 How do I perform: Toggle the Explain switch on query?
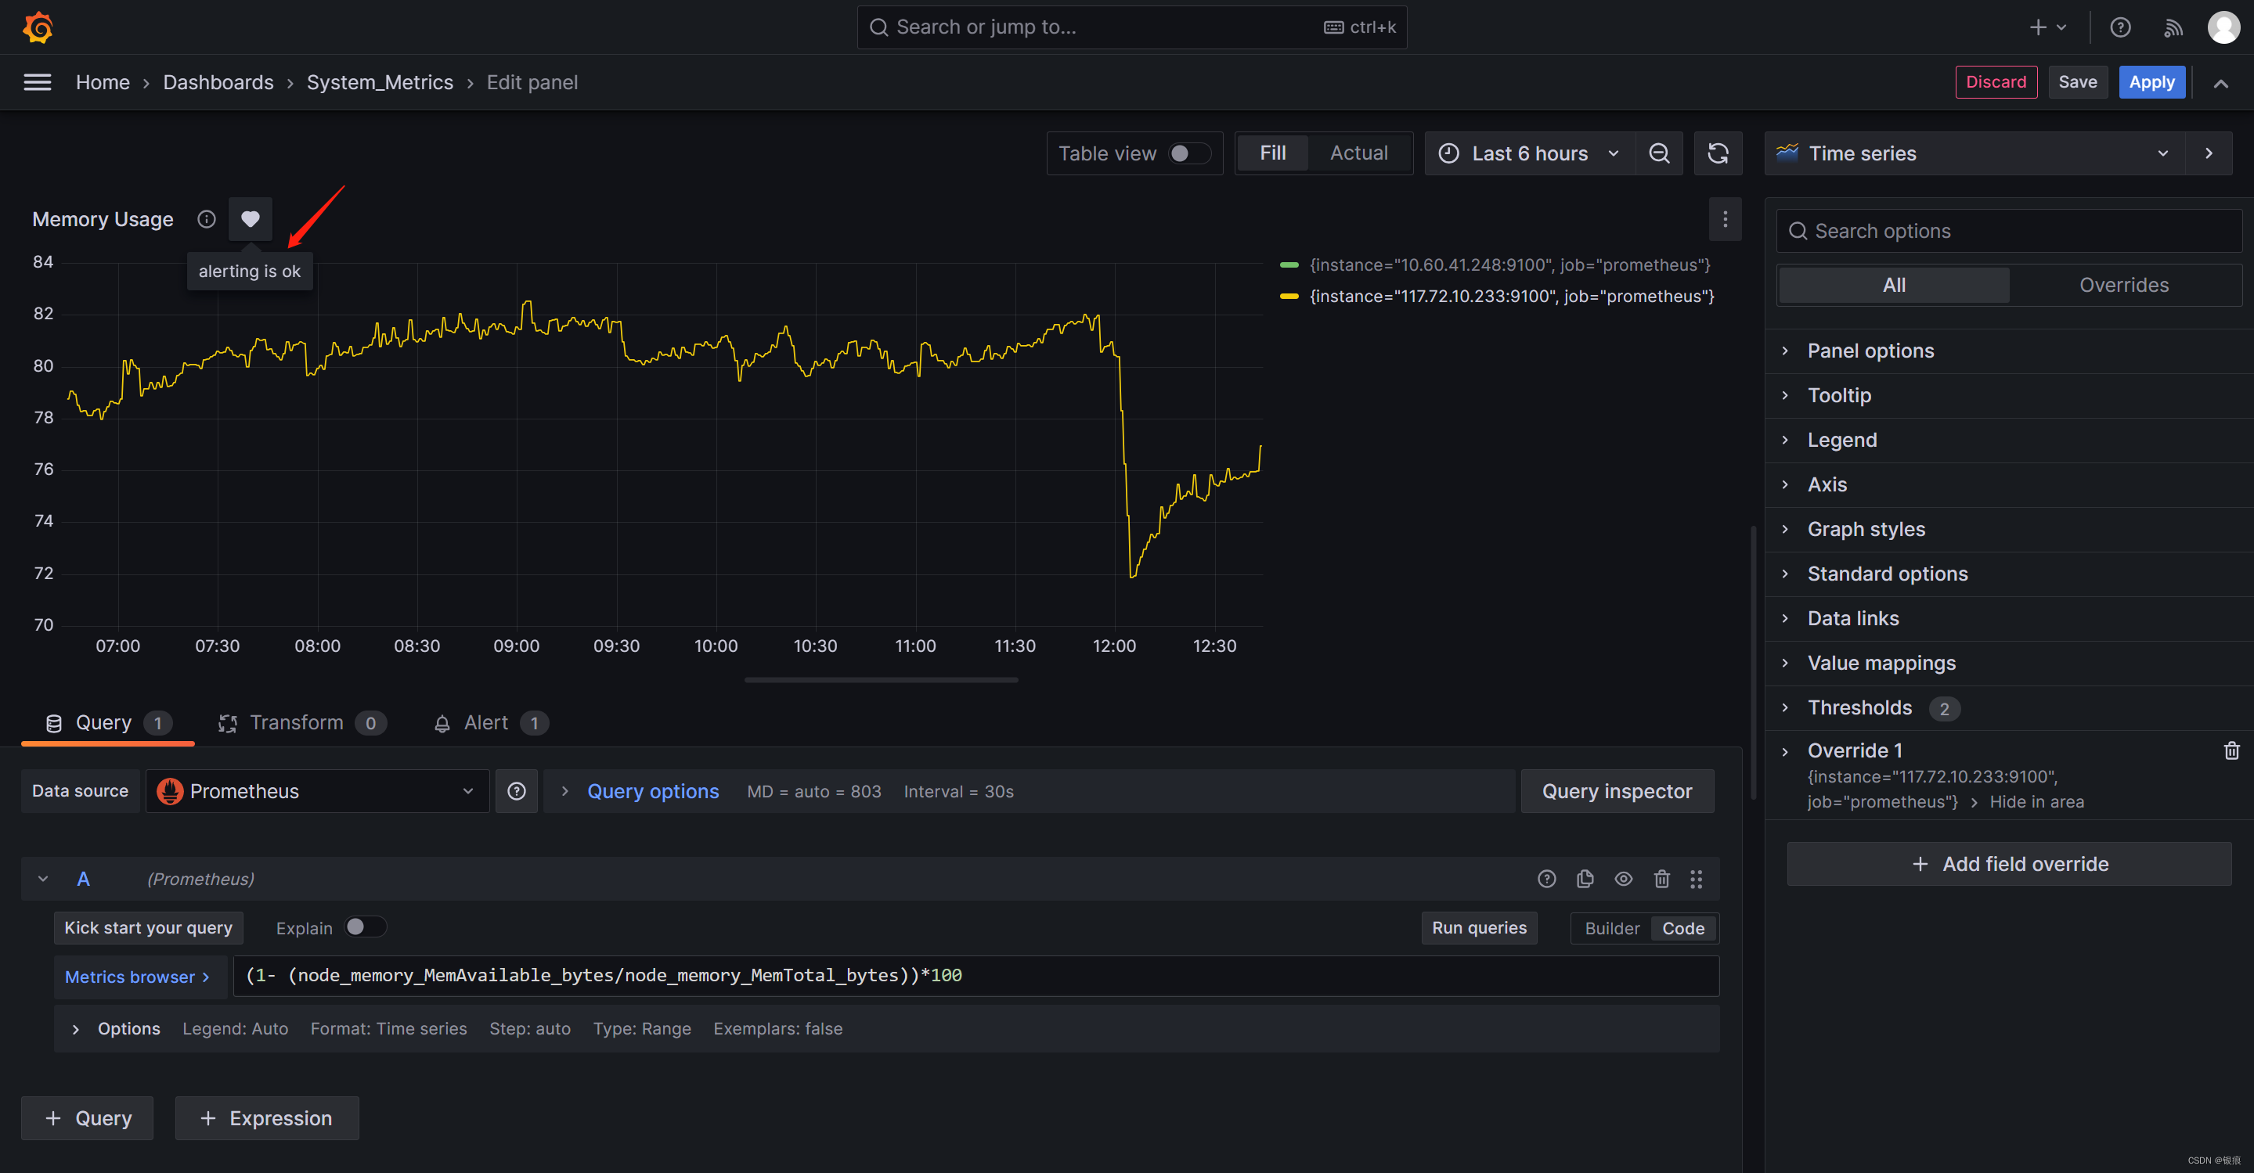pos(356,926)
